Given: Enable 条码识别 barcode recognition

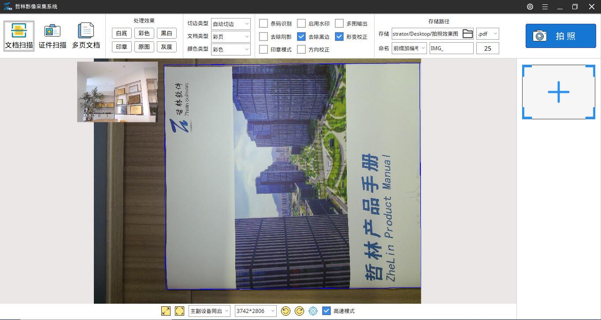Looking at the screenshot, I should pos(263,23).
